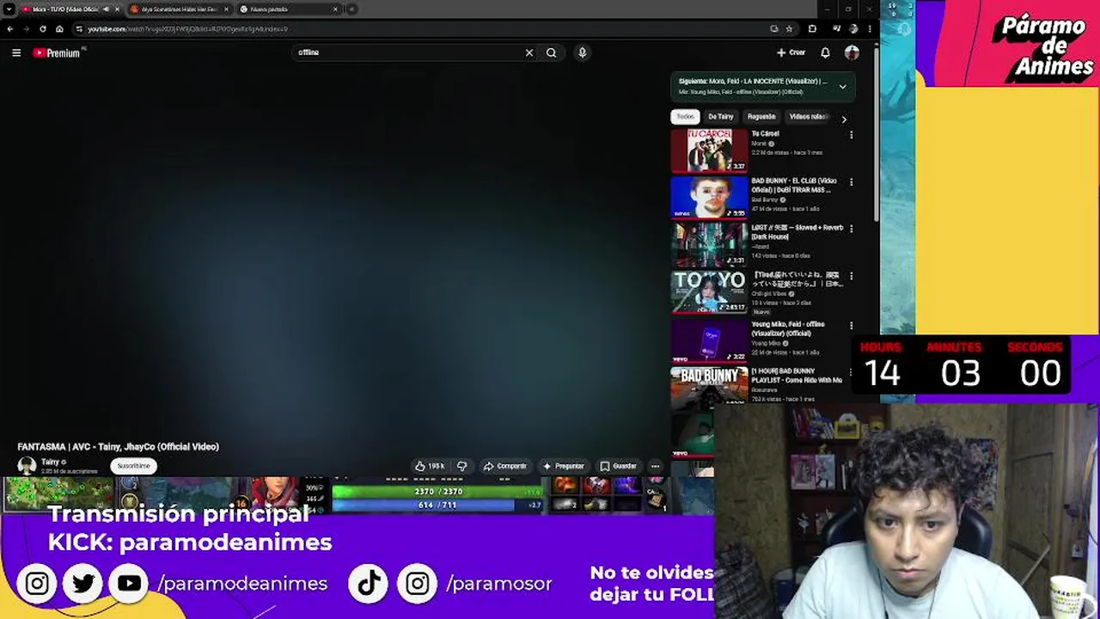Open the tab search dropdown arrow
The height and width of the screenshot is (619, 1100).
[8, 9]
